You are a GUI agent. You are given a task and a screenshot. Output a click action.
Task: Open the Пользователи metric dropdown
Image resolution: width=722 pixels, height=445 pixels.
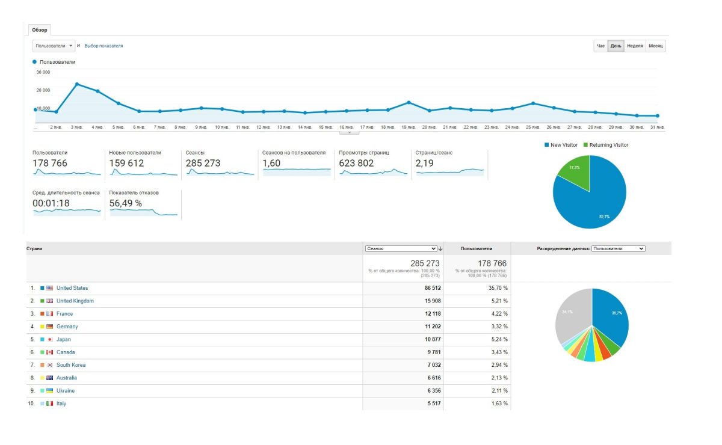(x=54, y=46)
